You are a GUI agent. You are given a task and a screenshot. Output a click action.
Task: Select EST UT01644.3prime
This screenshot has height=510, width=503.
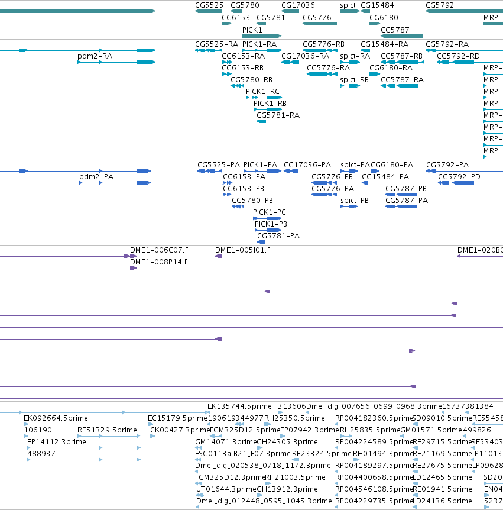coord(226,489)
